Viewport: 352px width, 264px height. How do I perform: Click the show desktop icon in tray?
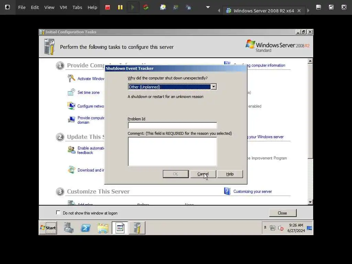(309, 228)
